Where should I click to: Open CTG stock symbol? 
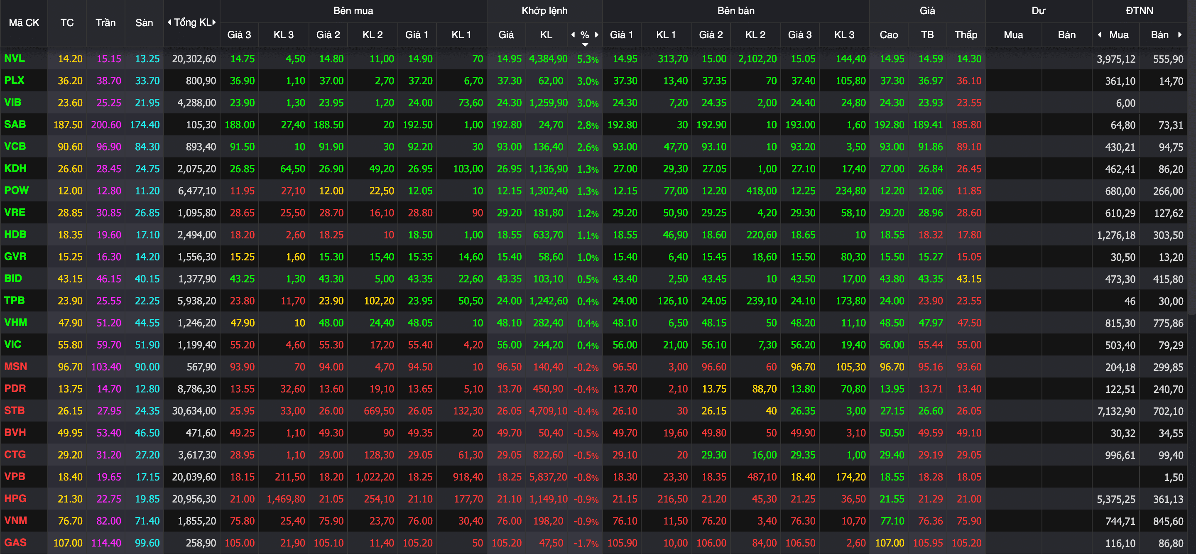15,454
